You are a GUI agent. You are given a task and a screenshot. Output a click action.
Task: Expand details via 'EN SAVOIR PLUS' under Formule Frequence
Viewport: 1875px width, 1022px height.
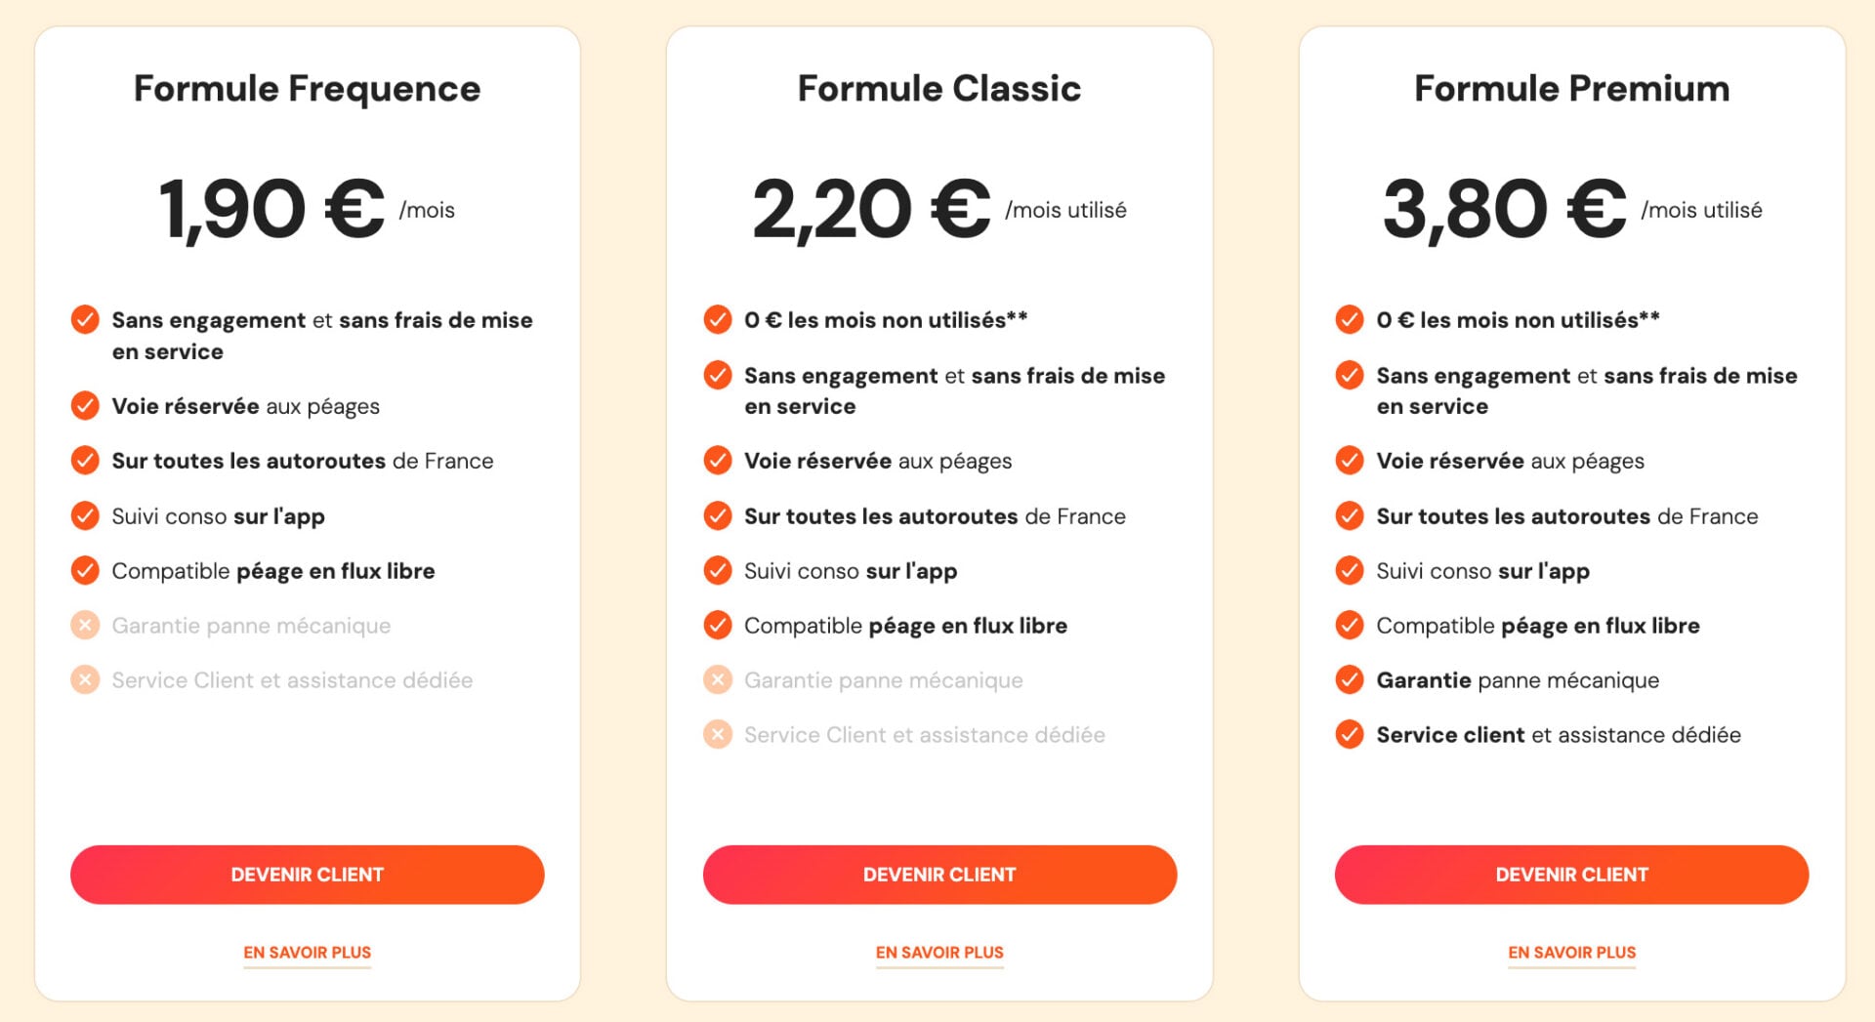point(306,952)
